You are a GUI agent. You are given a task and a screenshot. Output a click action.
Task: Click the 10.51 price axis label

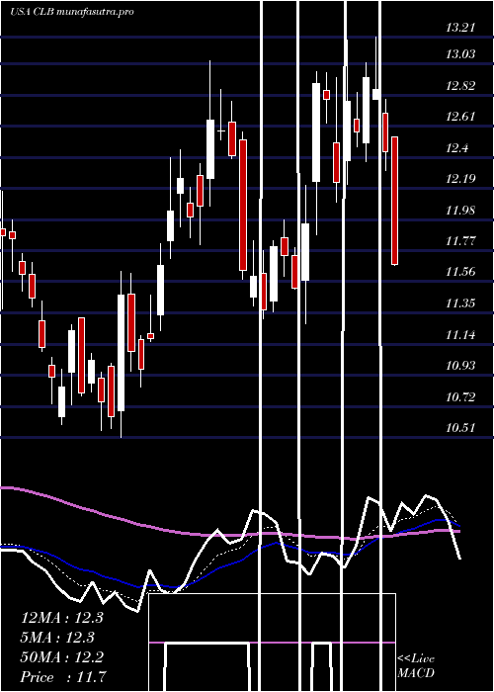(x=460, y=428)
